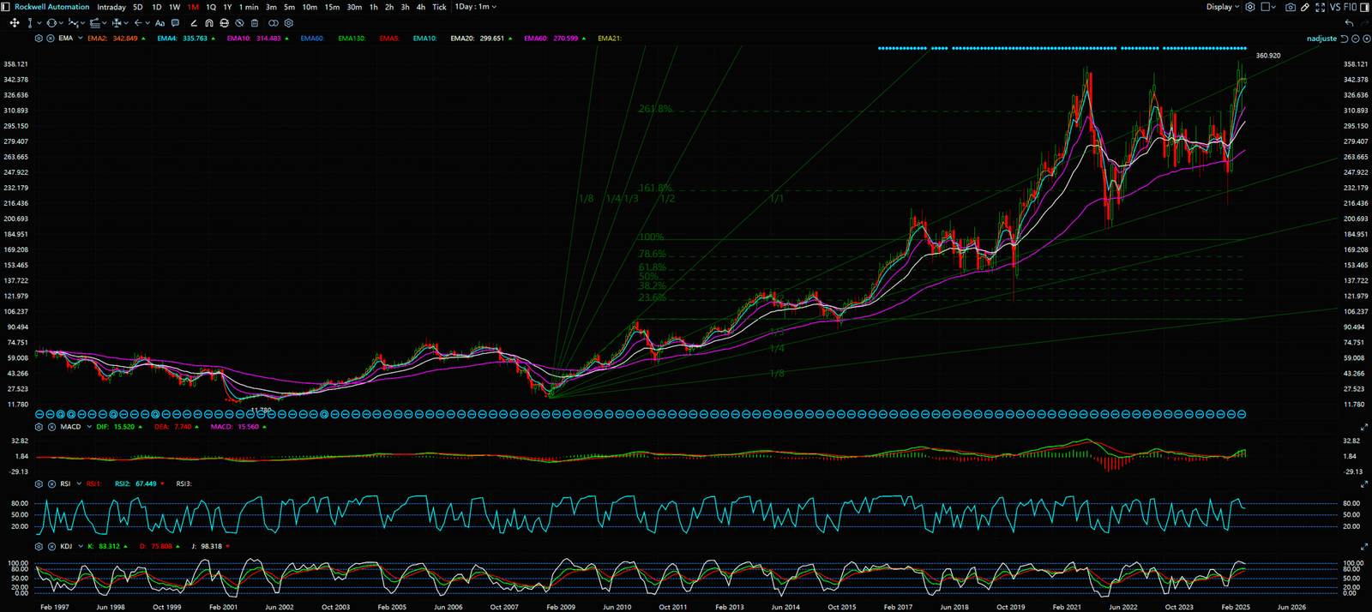This screenshot has height=612, width=1372.
Task: Expand the Display dropdown
Action: click(1222, 7)
